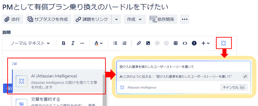258x106 pixels.
Task: Insert an image from toolbar
Action: coord(148,43)
